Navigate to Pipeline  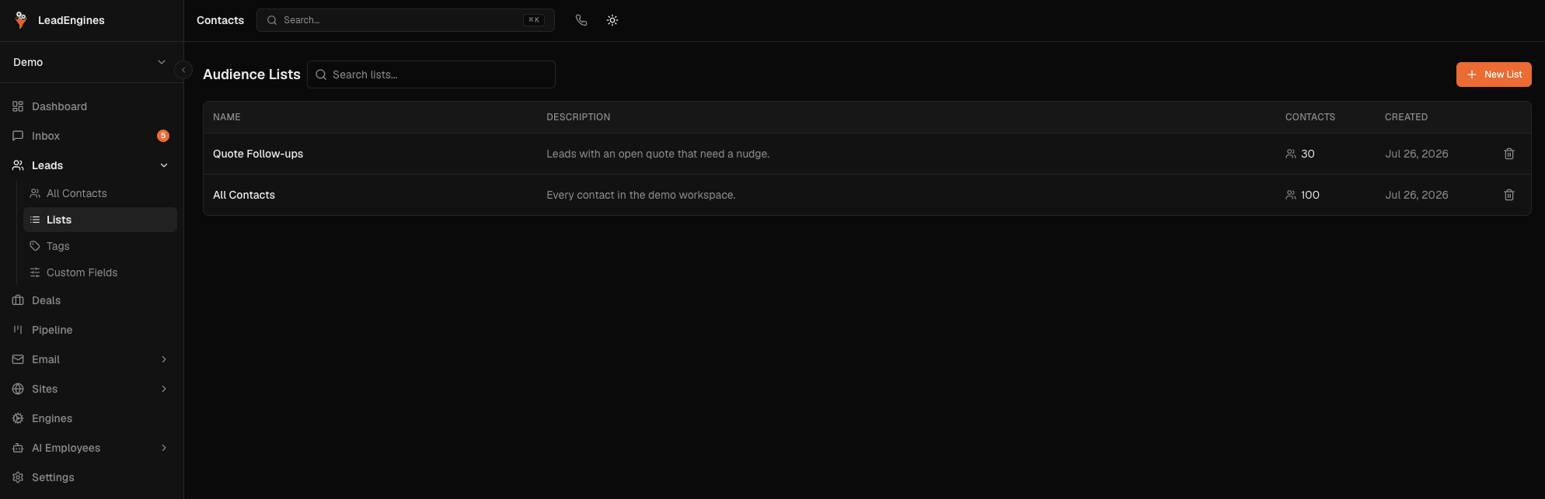(92, 330)
